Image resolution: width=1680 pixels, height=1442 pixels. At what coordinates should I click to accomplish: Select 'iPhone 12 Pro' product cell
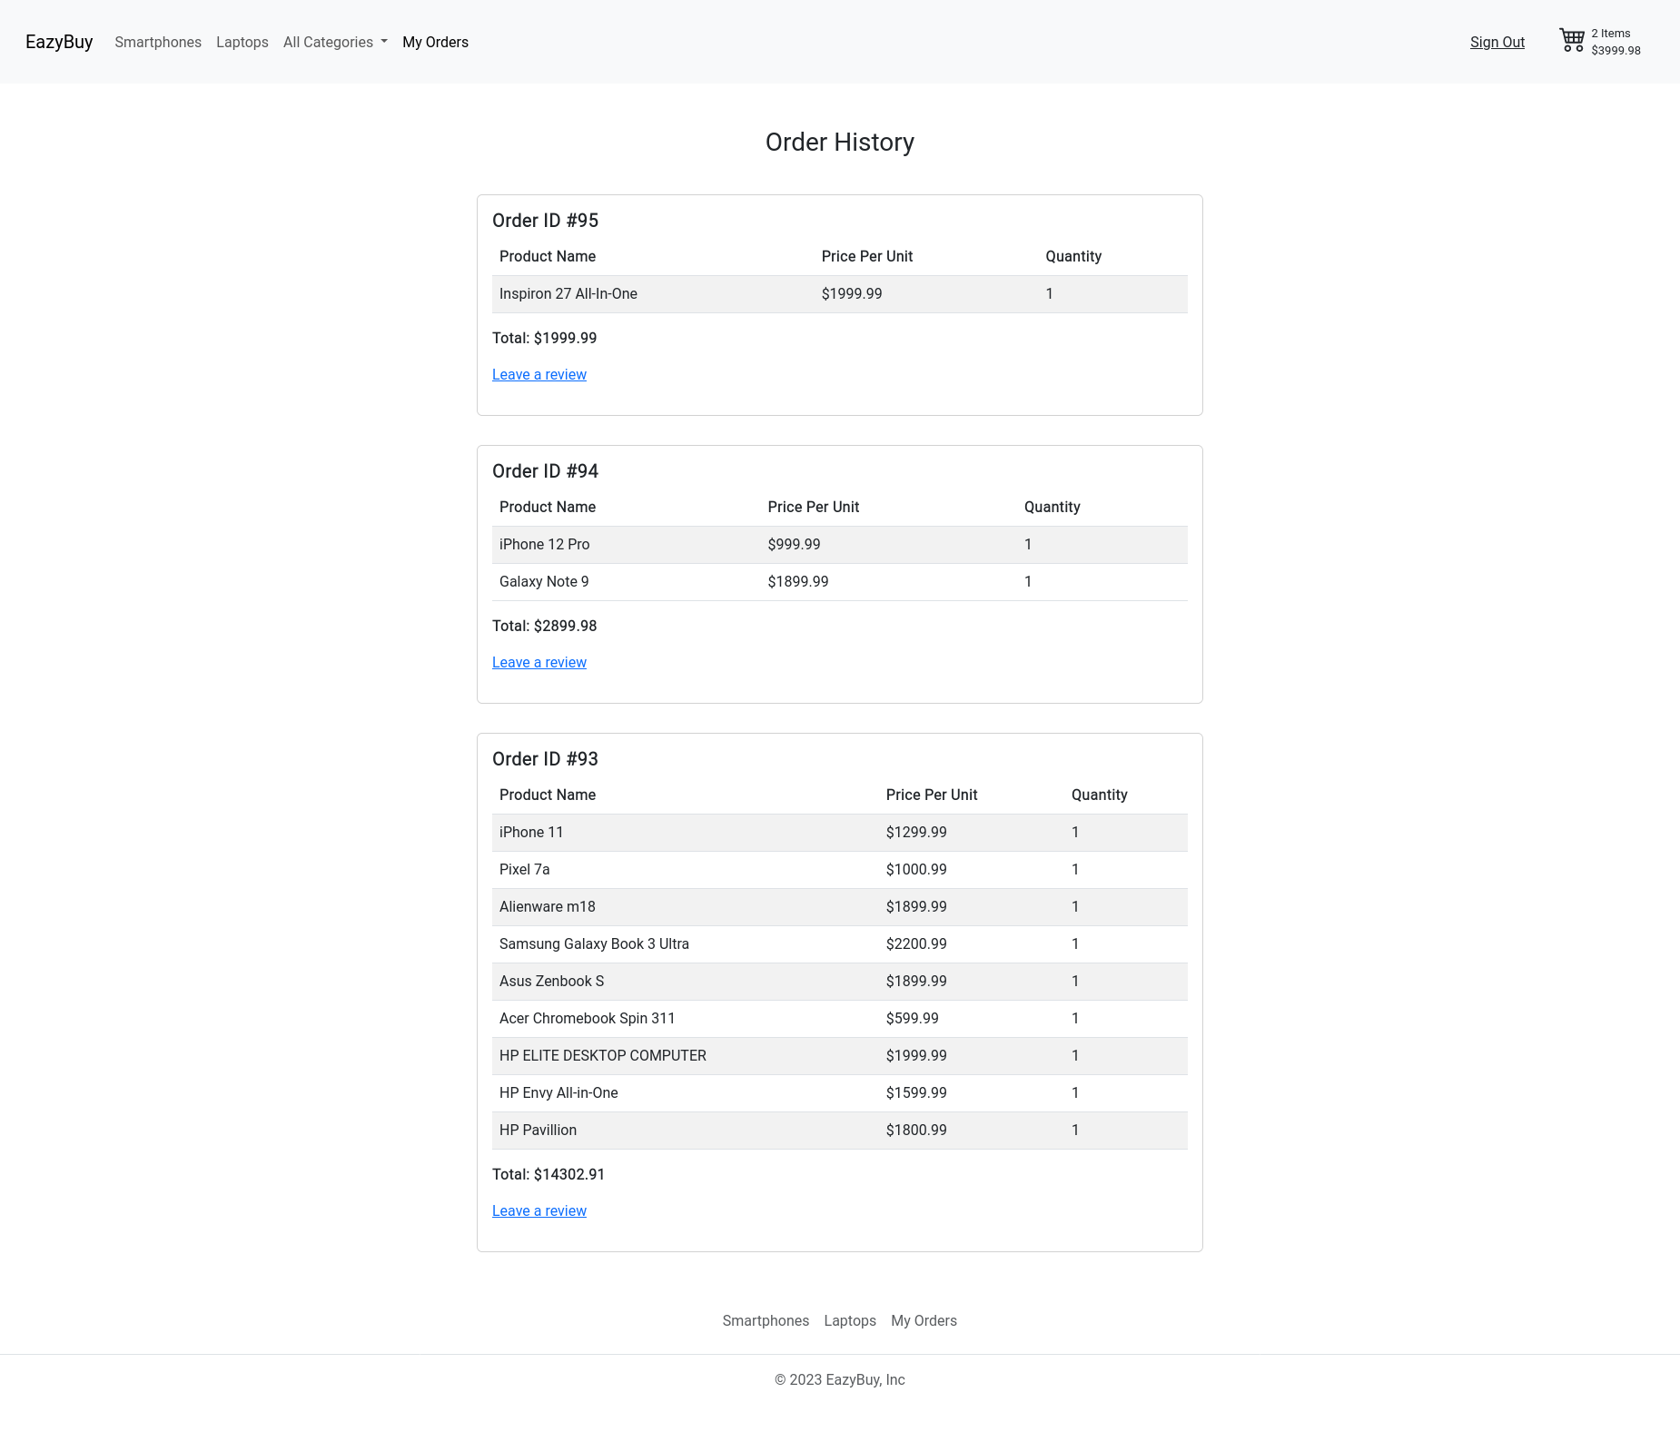pos(626,545)
